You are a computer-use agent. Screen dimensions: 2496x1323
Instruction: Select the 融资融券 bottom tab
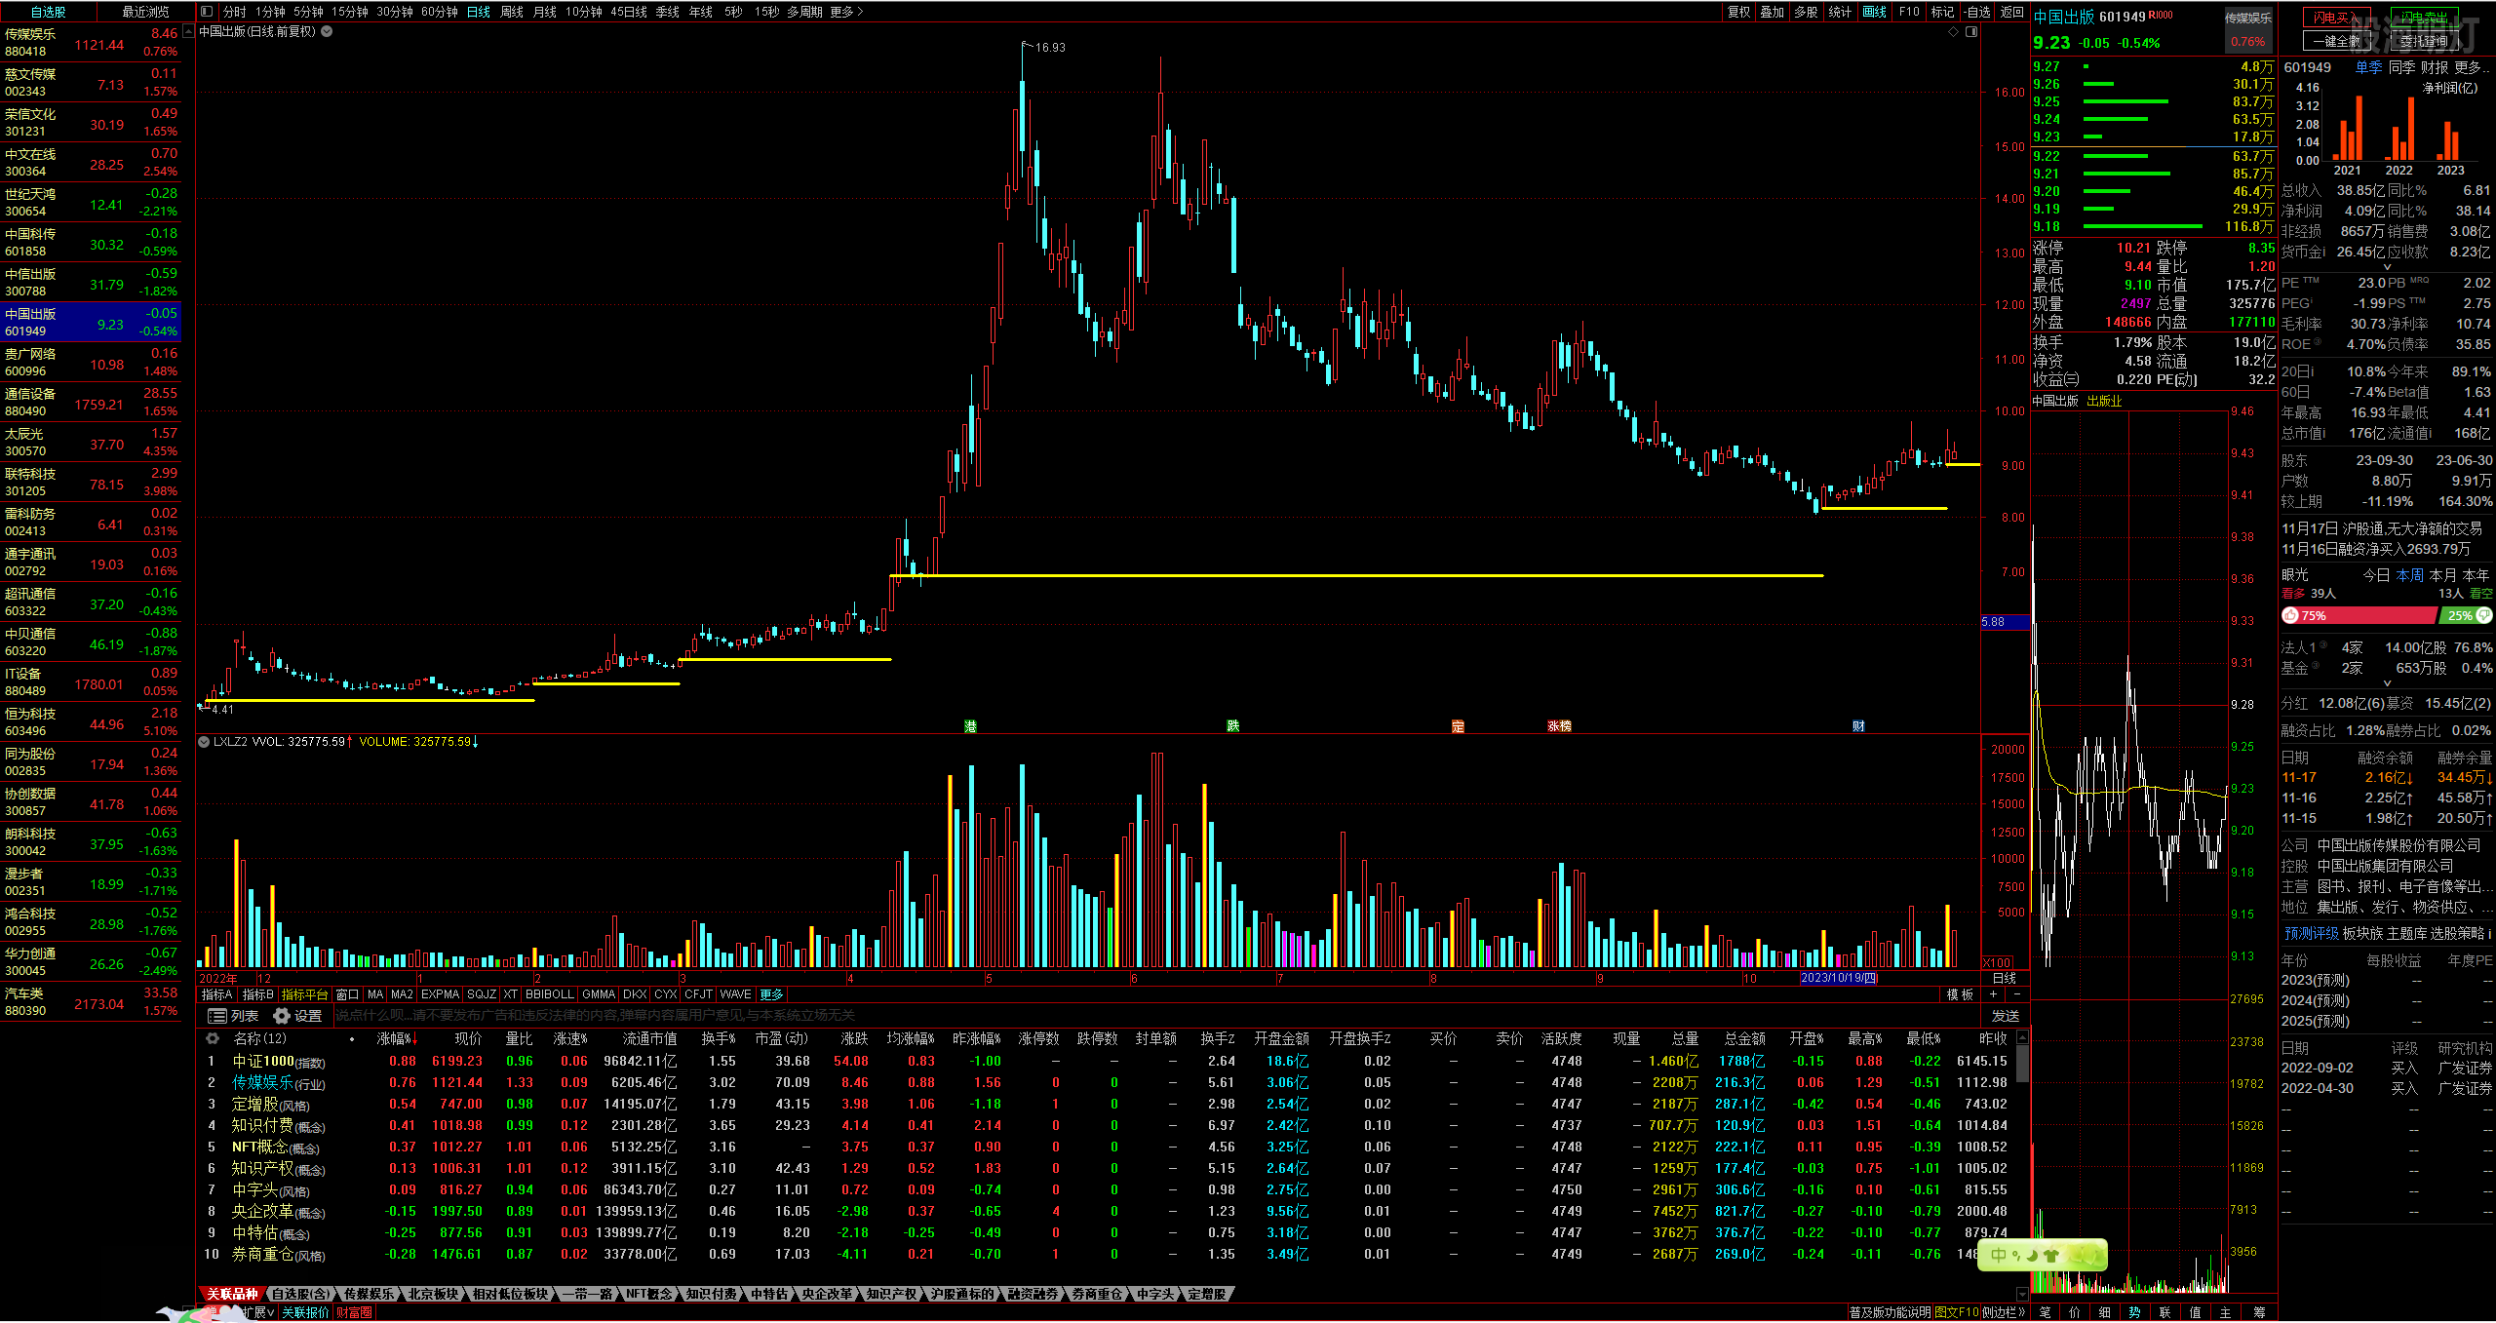click(1033, 1294)
